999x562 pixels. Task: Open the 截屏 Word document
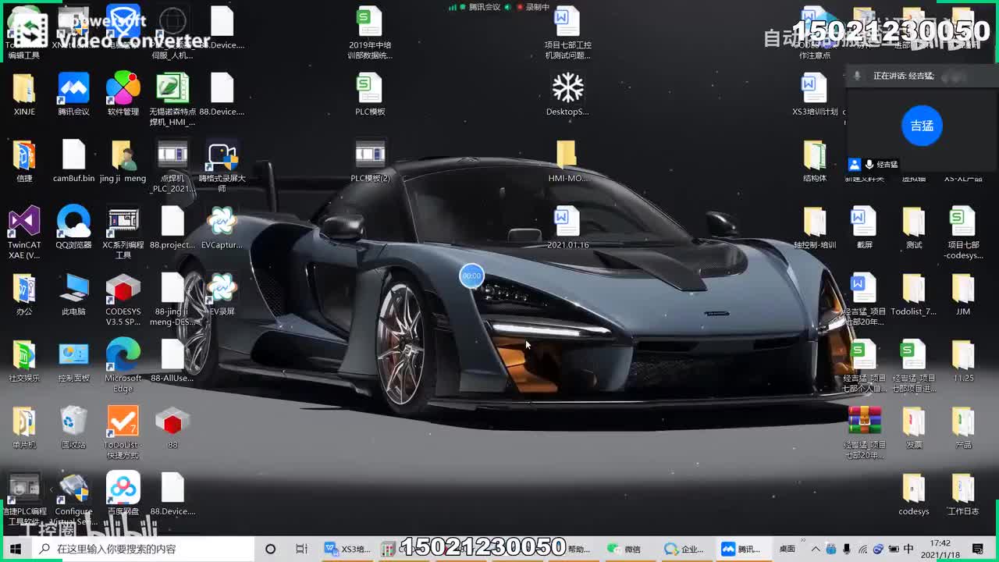click(x=864, y=227)
